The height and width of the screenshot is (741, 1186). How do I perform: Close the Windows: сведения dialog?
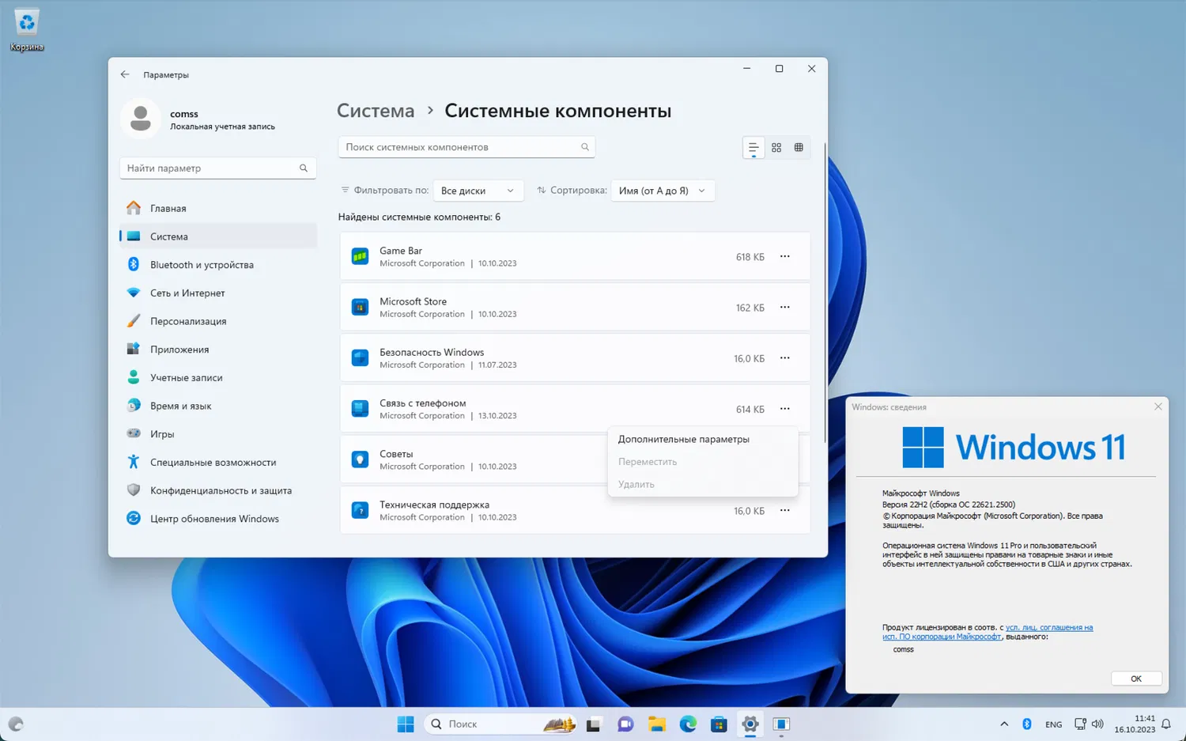coord(1158,406)
